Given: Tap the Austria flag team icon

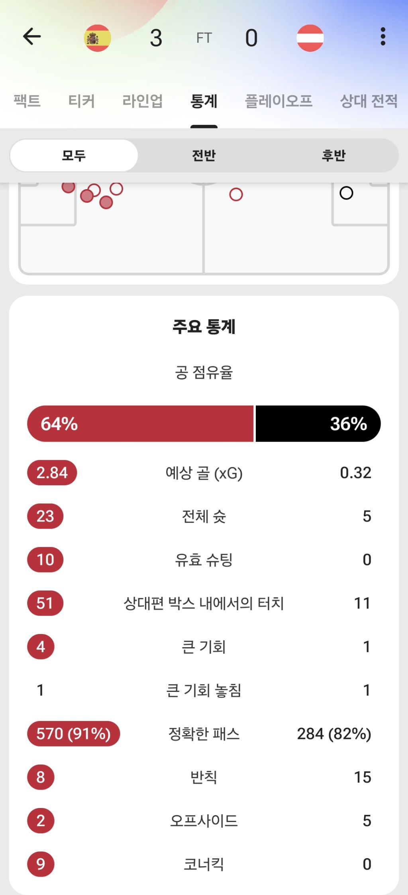Looking at the screenshot, I should coord(310,38).
